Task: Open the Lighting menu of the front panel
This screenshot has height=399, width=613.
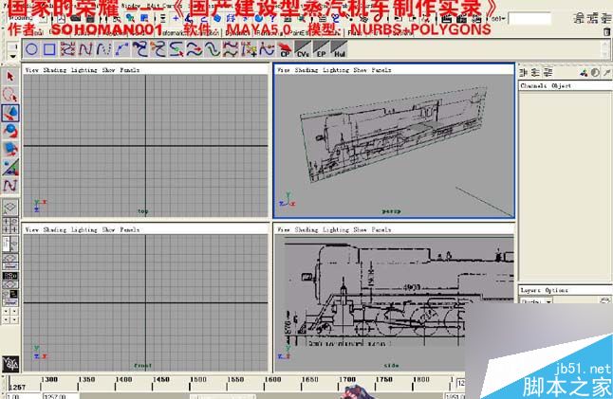Action: tap(84, 229)
